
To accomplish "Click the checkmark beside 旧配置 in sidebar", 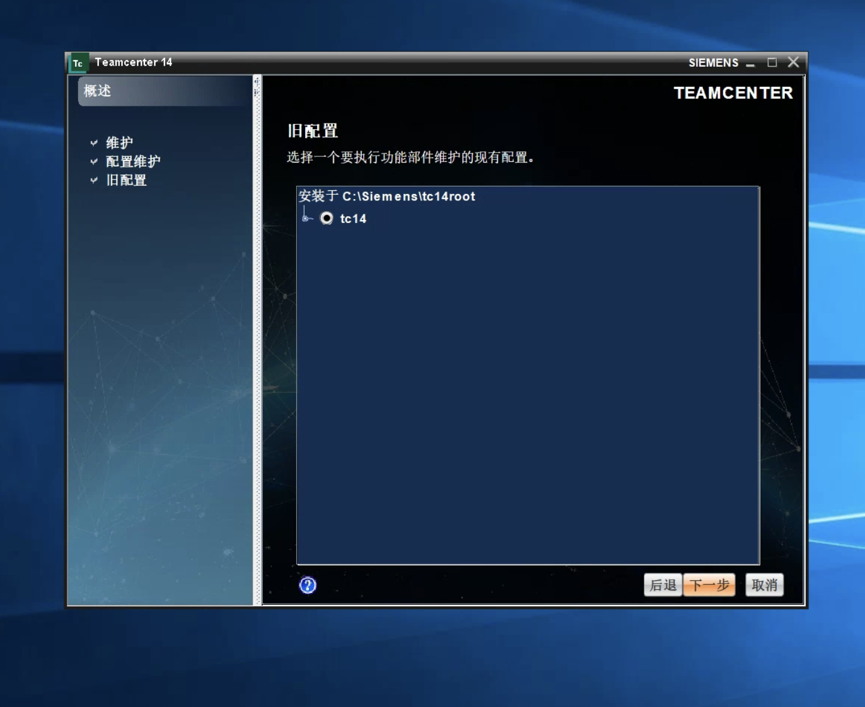I will coord(94,180).
